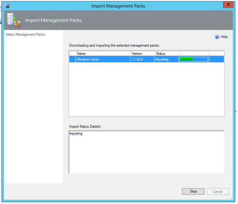This screenshot has width=238, height=204.
Task: Click the Importing status cell in row
Action: pyautogui.click(x=162, y=59)
